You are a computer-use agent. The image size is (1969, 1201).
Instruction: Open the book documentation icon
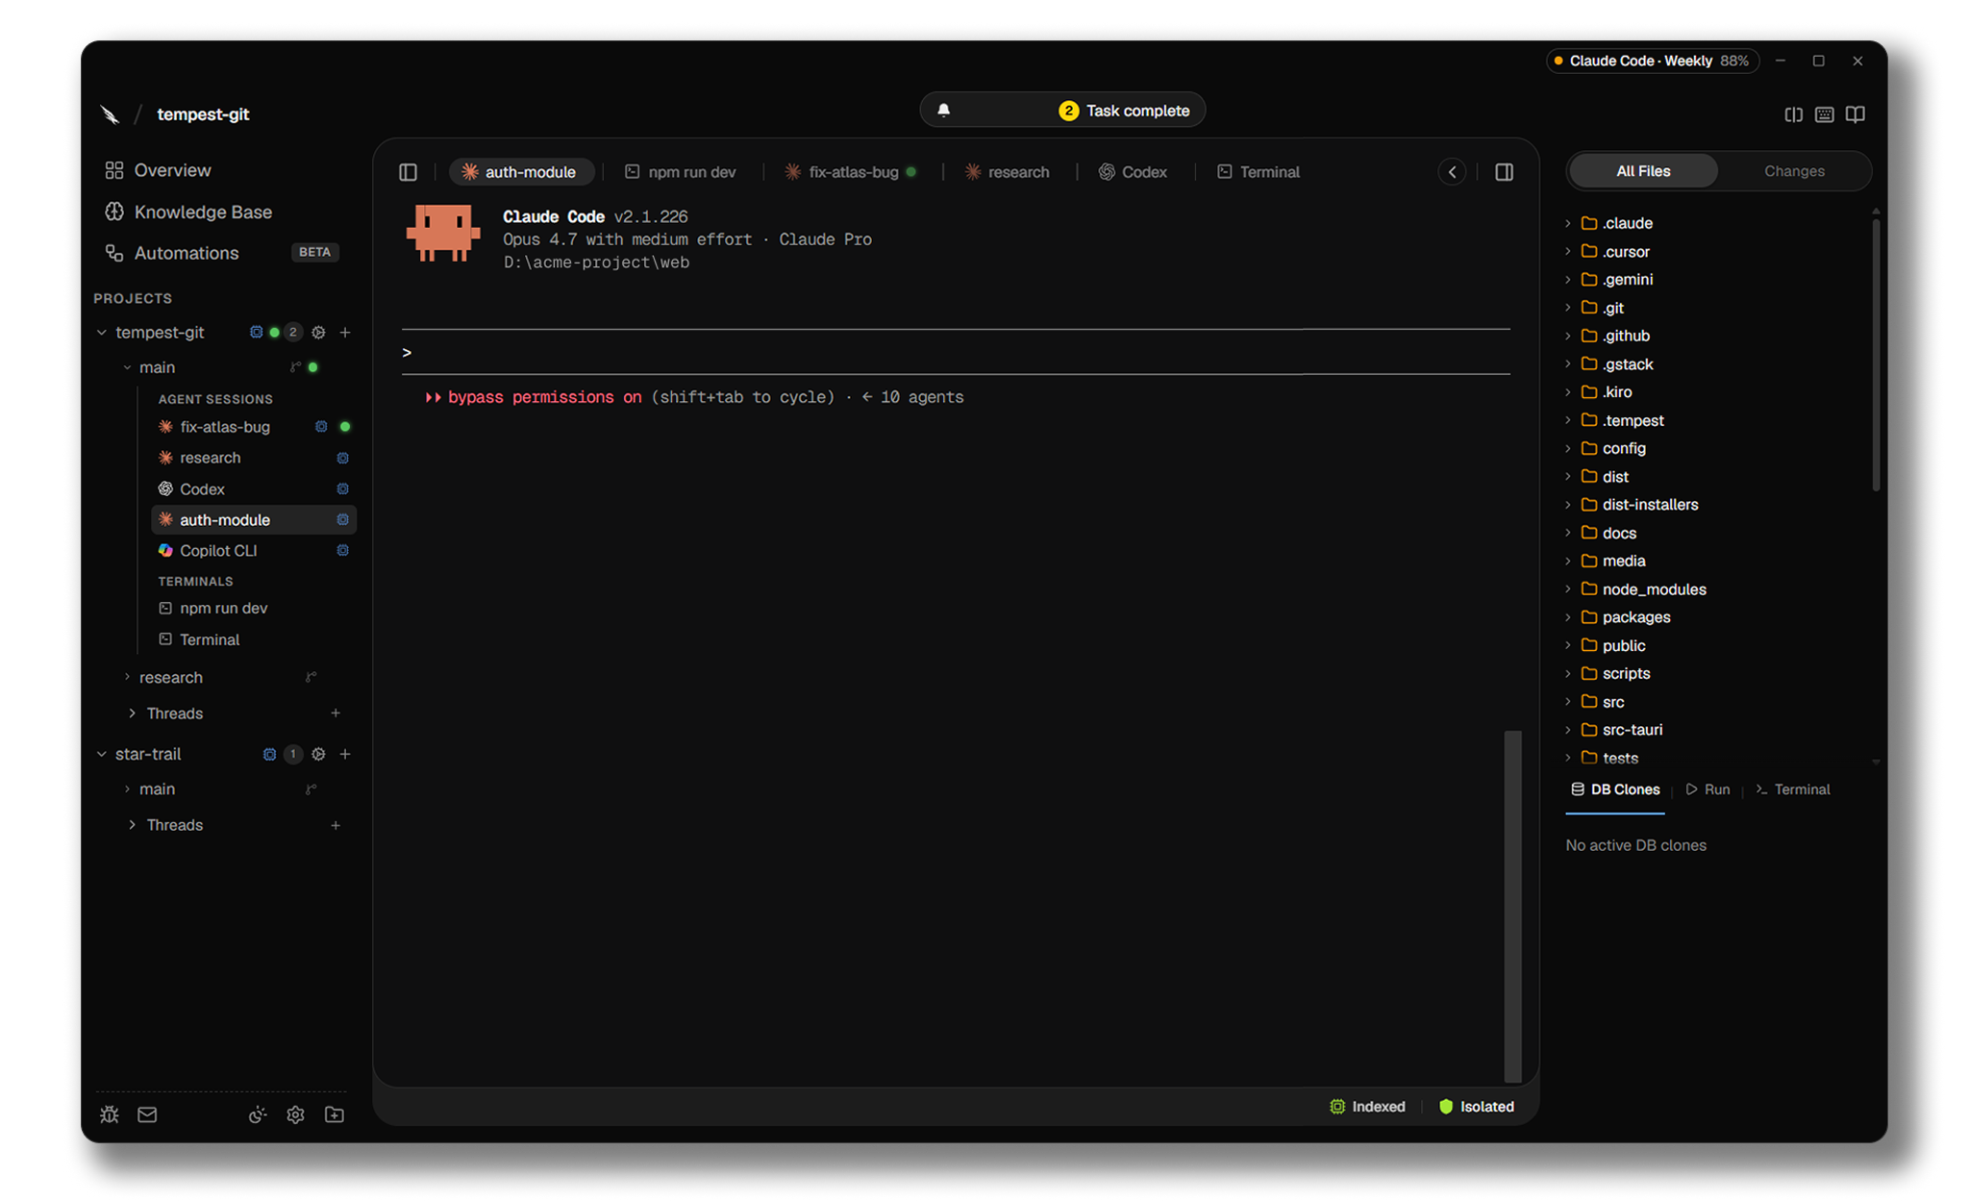(1856, 114)
